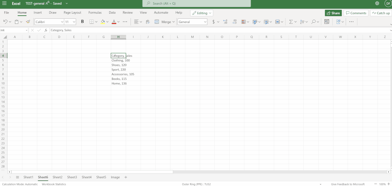Click the Wrap Text icon

click(148, 22)
